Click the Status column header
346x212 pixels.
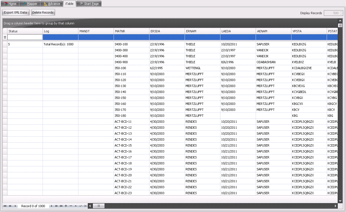pyautogui.click(x=25, y=31)
